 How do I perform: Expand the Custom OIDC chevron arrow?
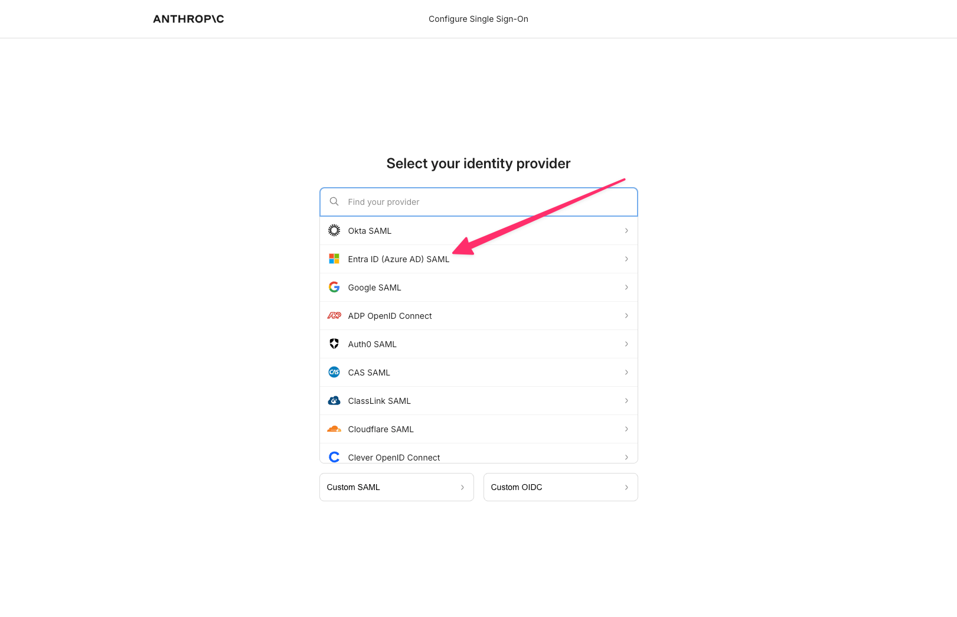pyautogui.click(x=626, y=487)
